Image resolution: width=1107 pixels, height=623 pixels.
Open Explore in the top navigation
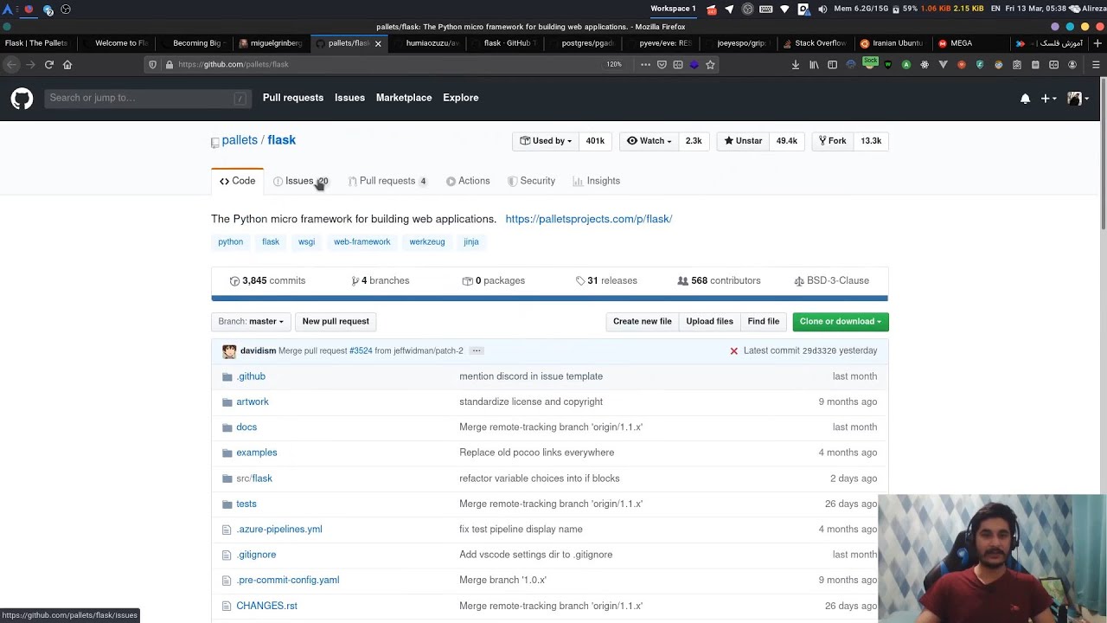coord(461,98)
